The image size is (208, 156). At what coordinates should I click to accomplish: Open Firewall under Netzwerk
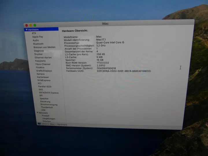tap(46, 116)
